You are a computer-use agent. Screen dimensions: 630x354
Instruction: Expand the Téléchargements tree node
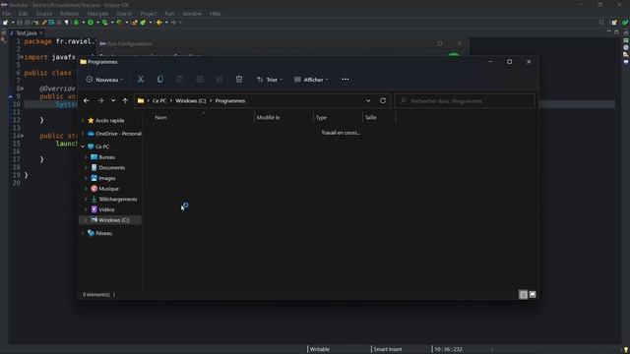pos(87,199)
